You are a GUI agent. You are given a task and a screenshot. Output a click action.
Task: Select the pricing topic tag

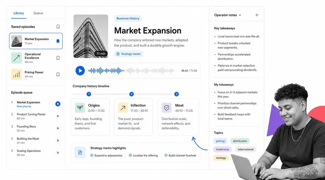coord(220,141)
